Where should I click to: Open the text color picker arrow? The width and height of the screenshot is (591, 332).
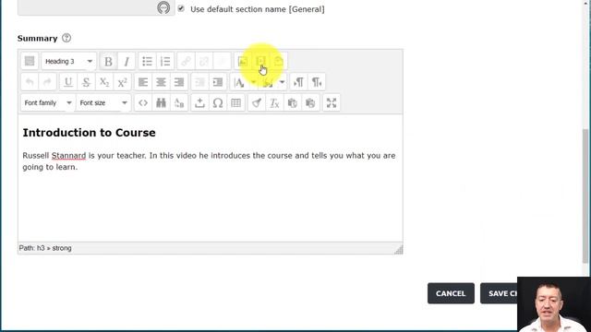pyautogui.click(x=253, y=82)
